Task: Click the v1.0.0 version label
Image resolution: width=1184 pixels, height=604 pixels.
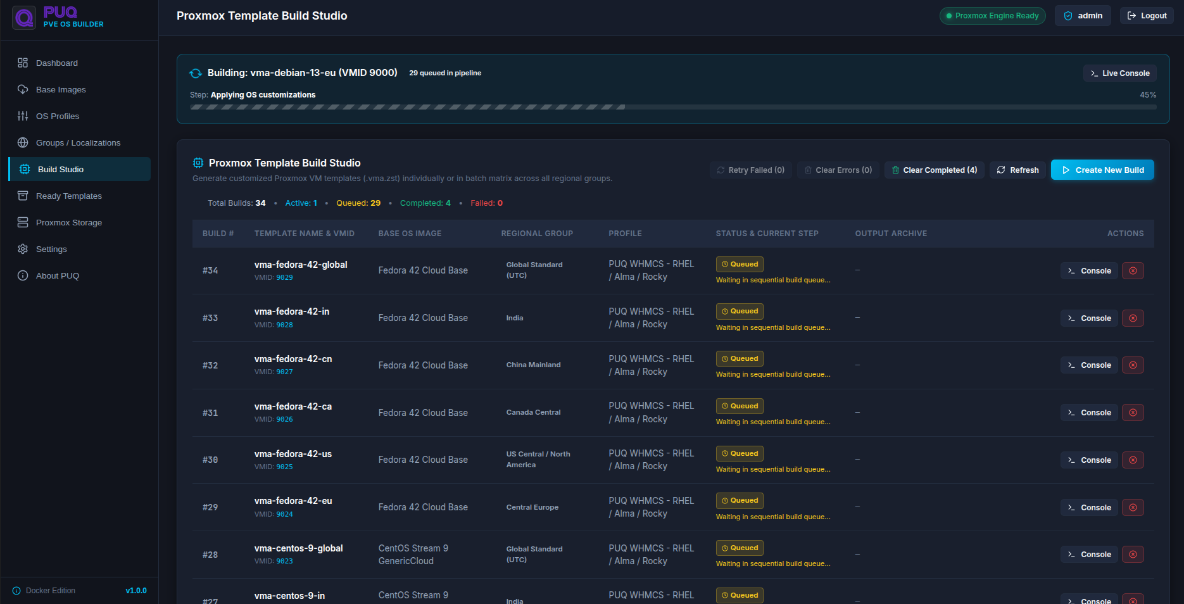Action: 136,591
